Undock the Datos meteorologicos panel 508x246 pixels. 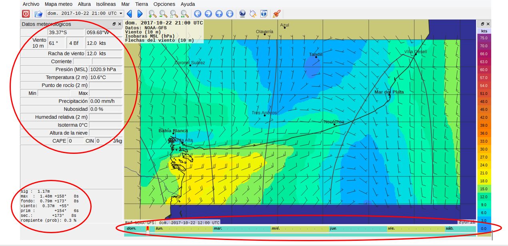[x=114, y=24]
